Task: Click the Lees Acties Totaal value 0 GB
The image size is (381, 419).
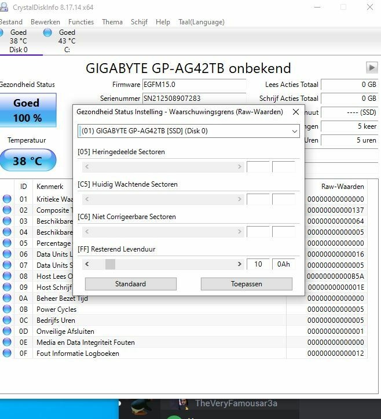Action: (350, 85)
